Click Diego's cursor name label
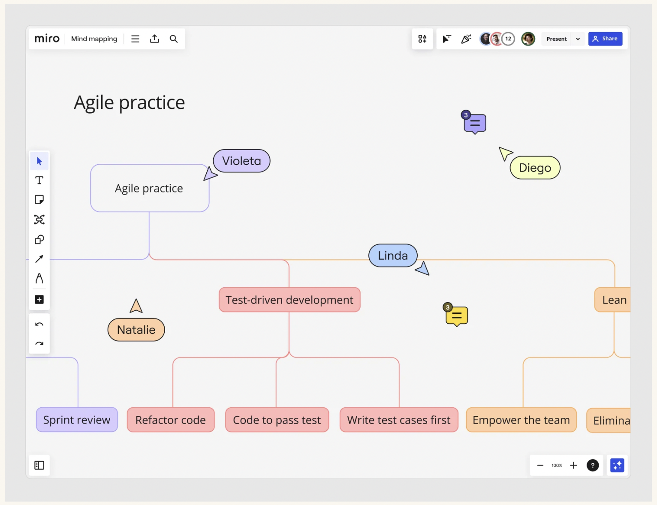The height and width of the screenshot is (505, 657). [x=535, y=168]
